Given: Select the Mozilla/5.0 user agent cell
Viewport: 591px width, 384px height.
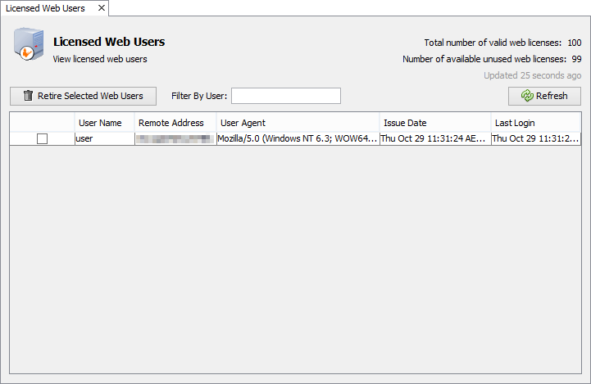Looking at the screenshot, I should point(298,139).
